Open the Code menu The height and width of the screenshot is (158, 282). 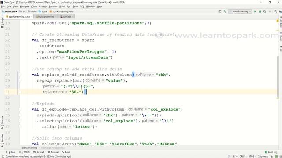pos(34,7)
